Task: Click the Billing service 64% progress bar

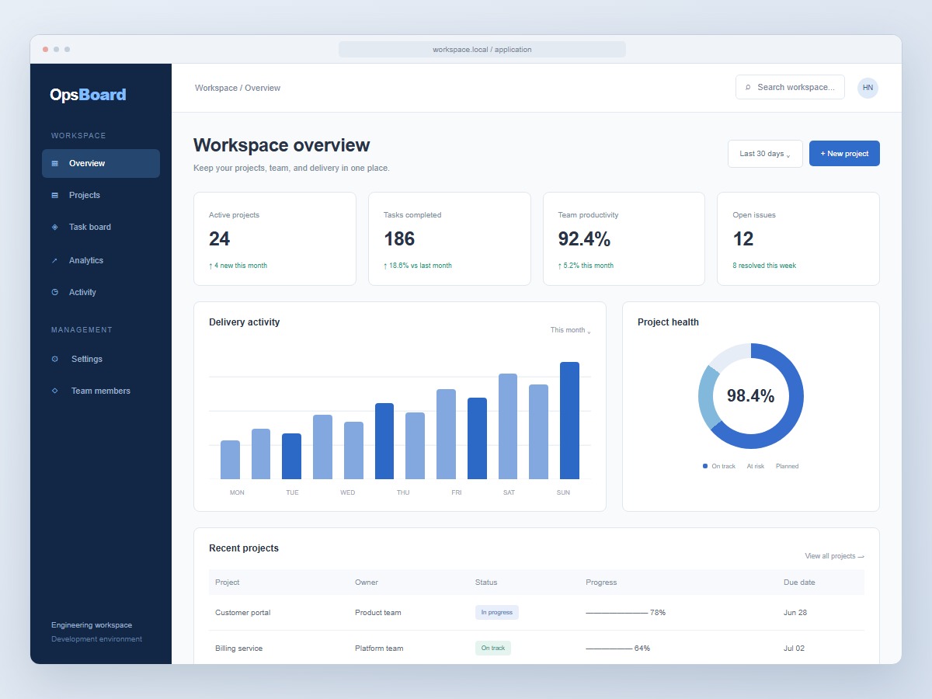Action: click(x=609, y=649)
